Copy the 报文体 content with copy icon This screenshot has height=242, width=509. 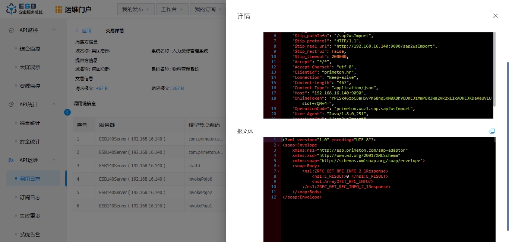coord(492,131)
